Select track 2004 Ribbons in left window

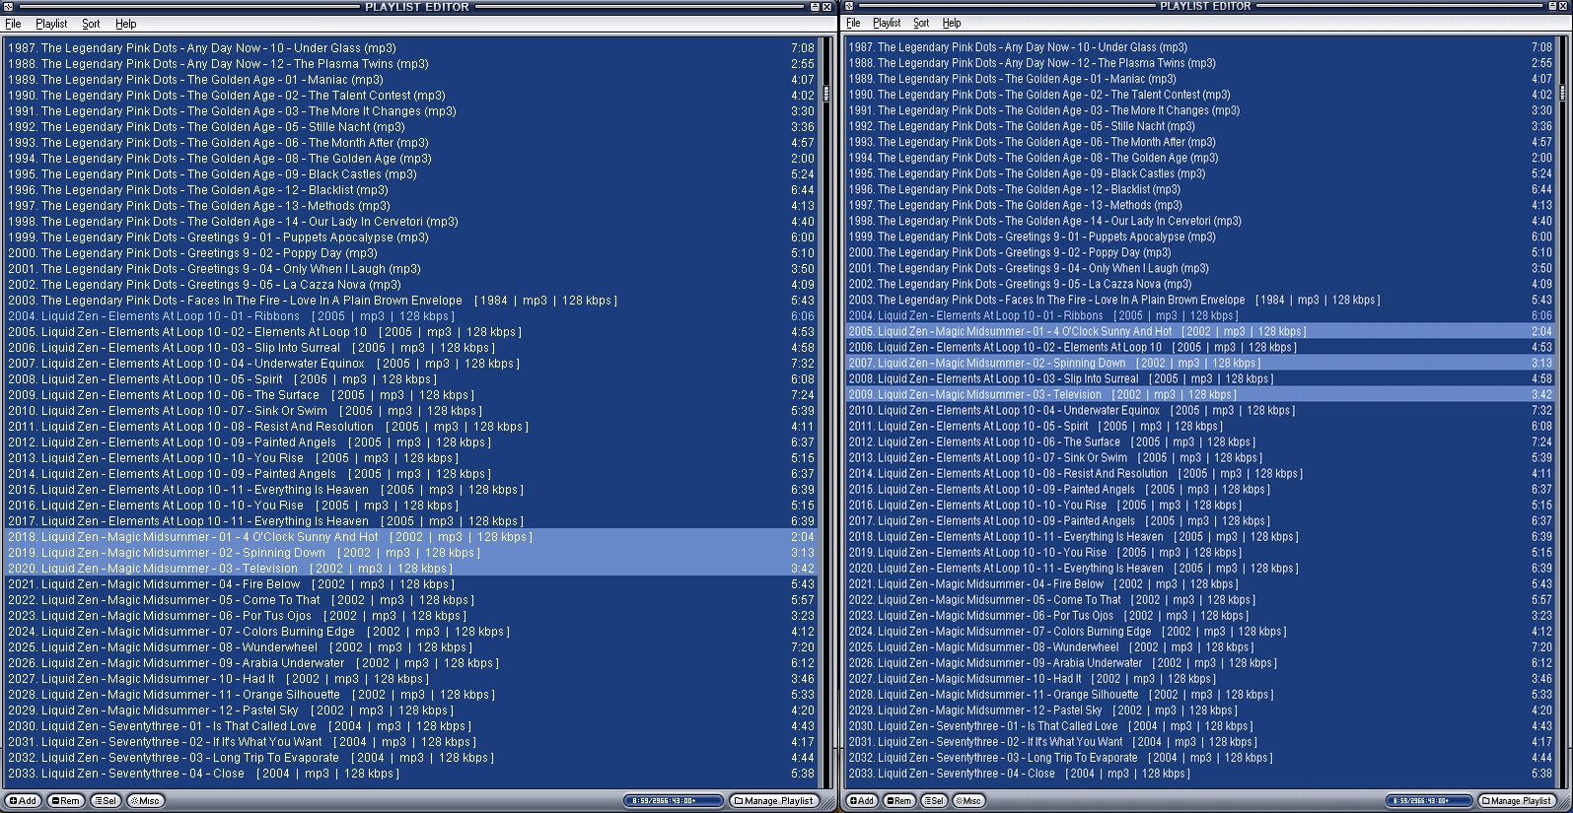click(x=411, y=315)
